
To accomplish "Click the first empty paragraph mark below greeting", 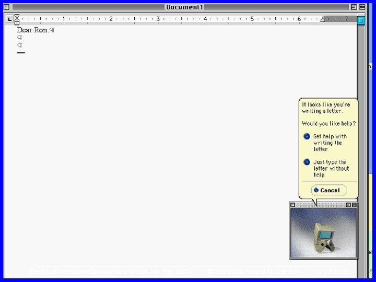I will (20, 38).
